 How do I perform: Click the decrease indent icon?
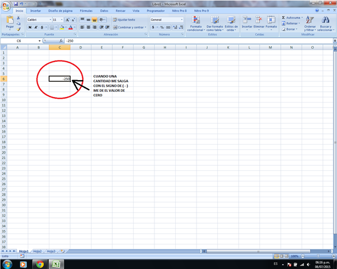pos(102,27)
